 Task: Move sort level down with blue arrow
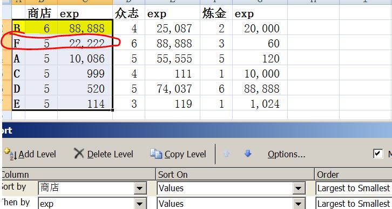tap(248, 154)
